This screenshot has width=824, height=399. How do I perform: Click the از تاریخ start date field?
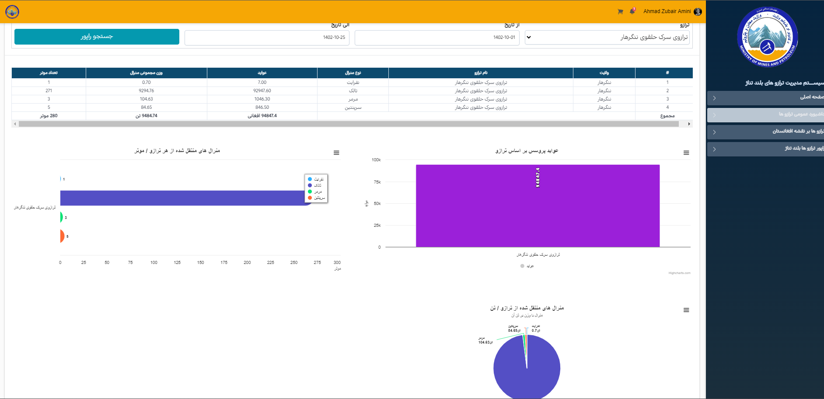(436, 38)
